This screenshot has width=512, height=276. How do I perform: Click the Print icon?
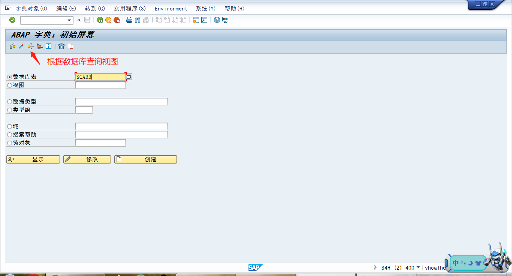(x=129, y=20)
